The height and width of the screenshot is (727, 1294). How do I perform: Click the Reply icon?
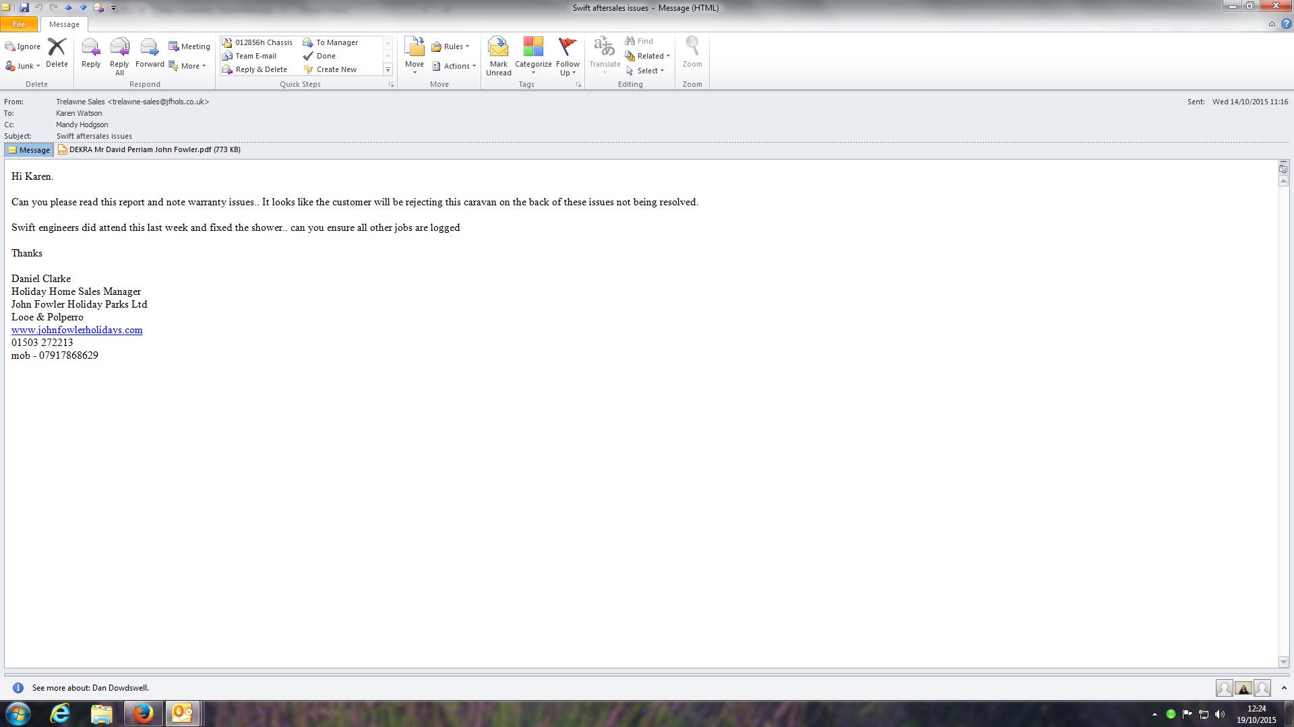click(90, 48)
